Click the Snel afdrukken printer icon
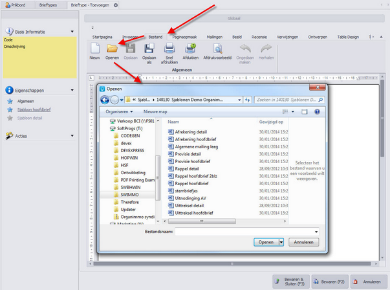 [169, 48]
